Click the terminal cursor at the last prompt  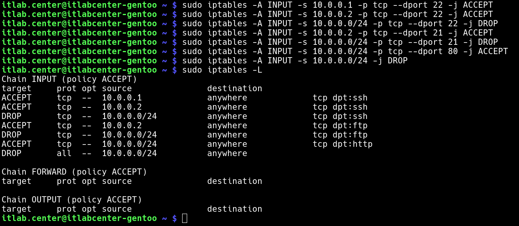coord(184,218)
